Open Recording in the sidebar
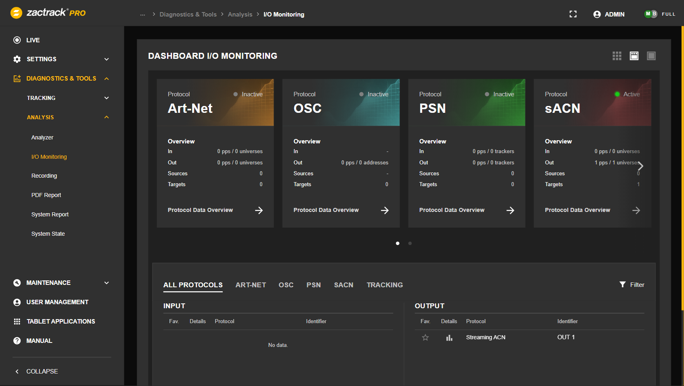Screen dimensions: 684x386 44,176
